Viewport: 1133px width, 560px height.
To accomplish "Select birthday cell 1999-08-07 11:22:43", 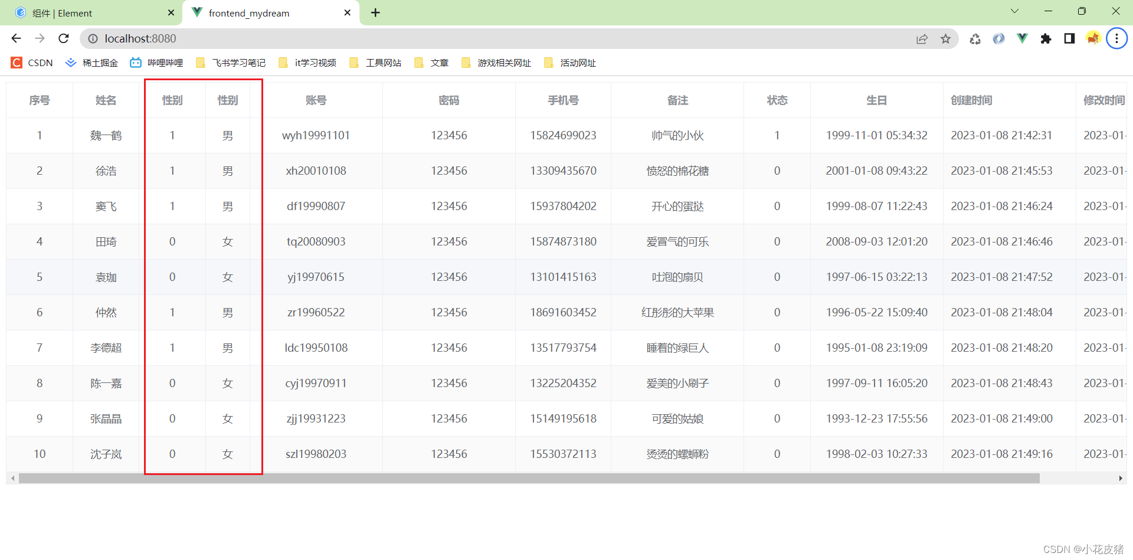I will point(877,207).
